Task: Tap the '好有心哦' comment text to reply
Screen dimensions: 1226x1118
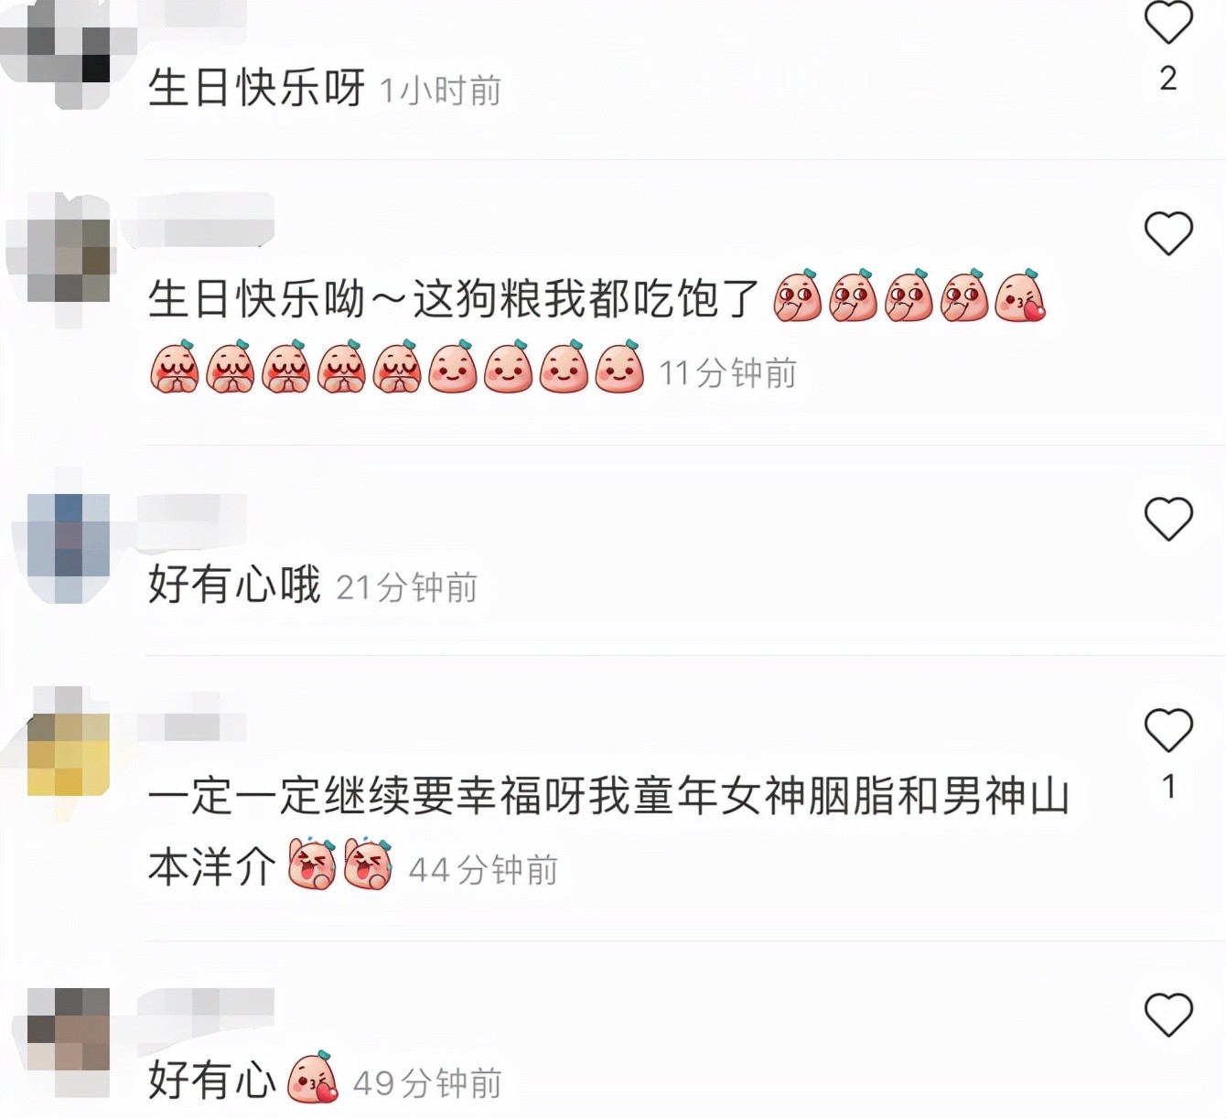Action: point(234,585)
